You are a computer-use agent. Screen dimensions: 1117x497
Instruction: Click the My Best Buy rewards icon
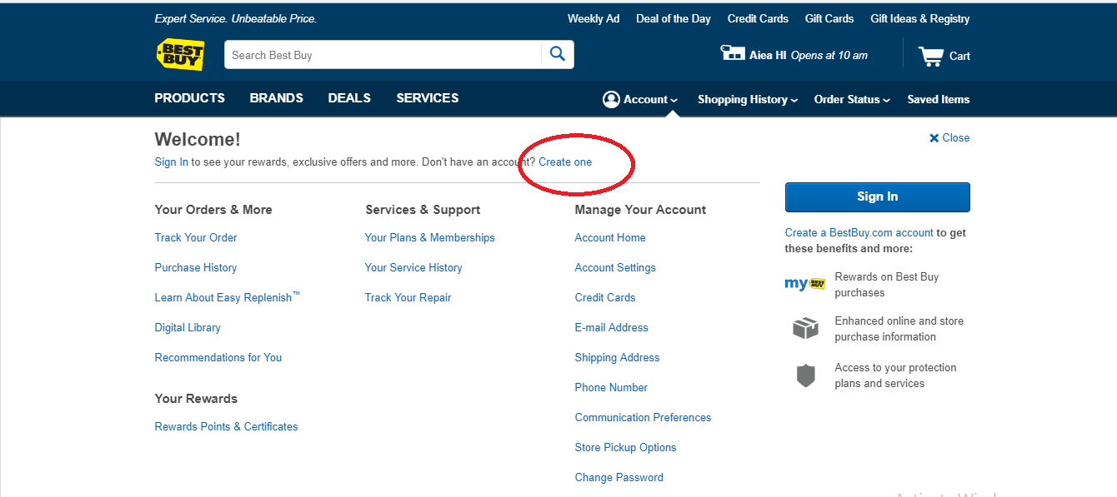804,284
